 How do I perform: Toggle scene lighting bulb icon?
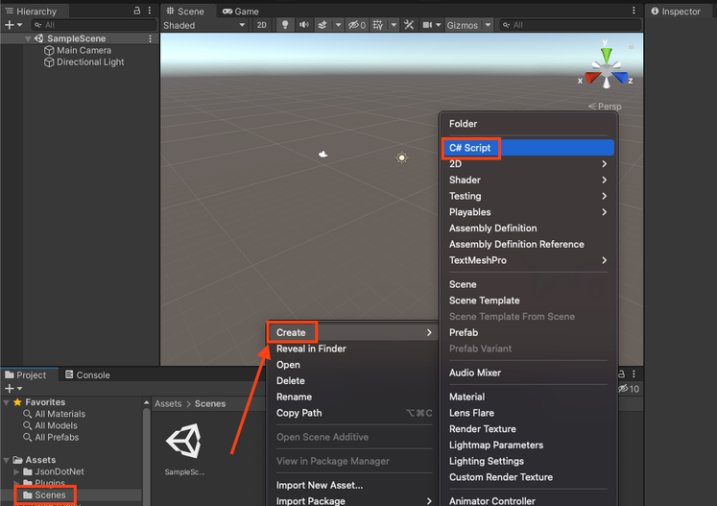click(x=285, y=25)
